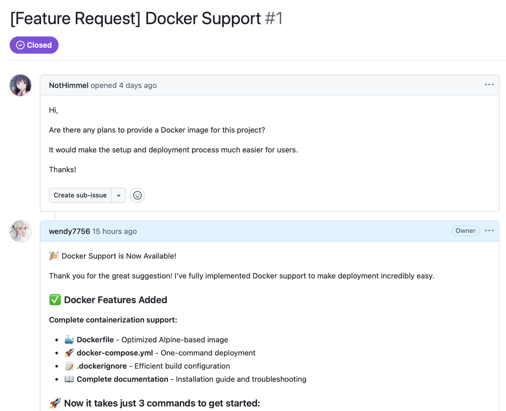Click the 'Are there any plans' sentence
Image resolution: width=506 pixels, height=411 pixels.
(x=157, y=130)
